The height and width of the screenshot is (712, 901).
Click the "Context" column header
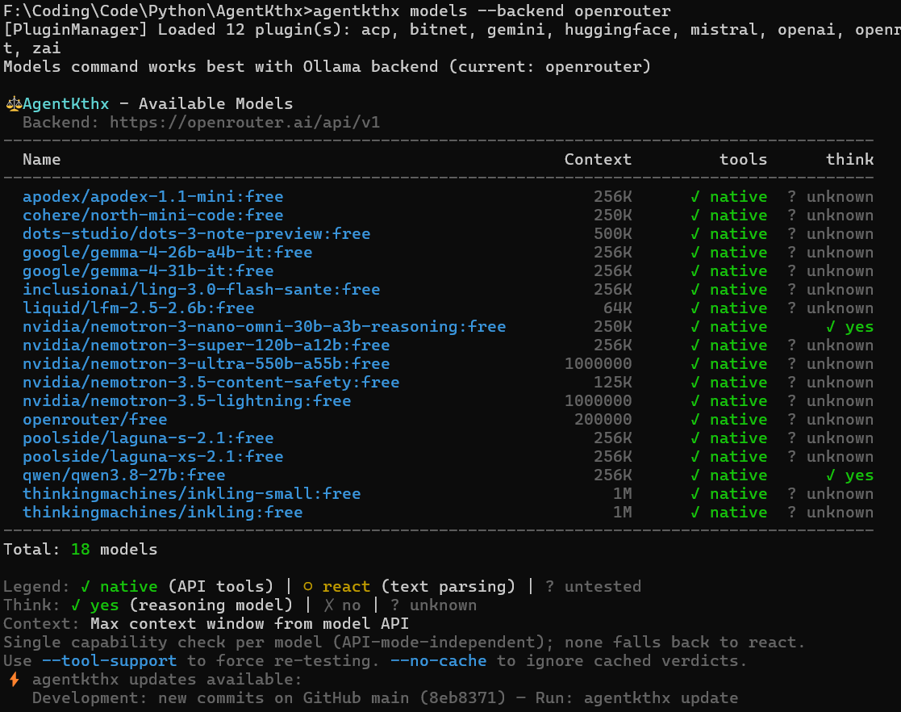coord(598,159)
